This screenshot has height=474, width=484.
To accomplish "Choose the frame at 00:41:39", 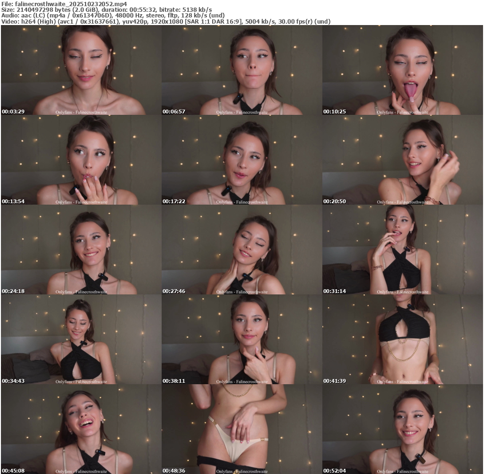I will (x=402, y=339).
